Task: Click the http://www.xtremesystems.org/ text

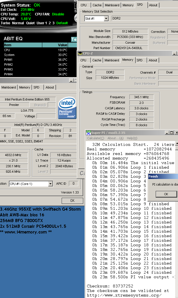Action: pos(124,295)
